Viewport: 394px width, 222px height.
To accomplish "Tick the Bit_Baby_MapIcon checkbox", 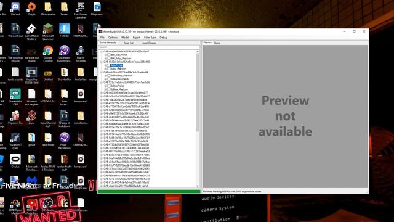I will tap(109, 58).
